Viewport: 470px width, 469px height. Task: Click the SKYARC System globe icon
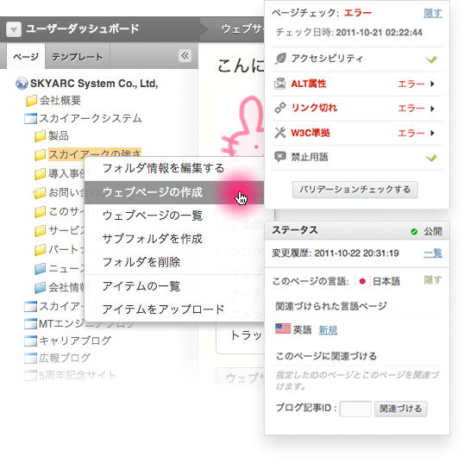(22, 84)
